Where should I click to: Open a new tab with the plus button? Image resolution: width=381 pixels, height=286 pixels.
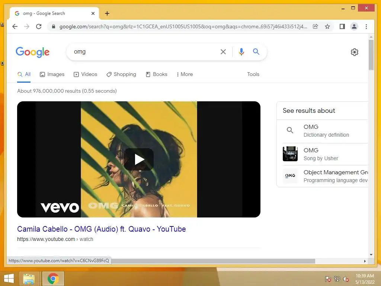coord(107,13)
